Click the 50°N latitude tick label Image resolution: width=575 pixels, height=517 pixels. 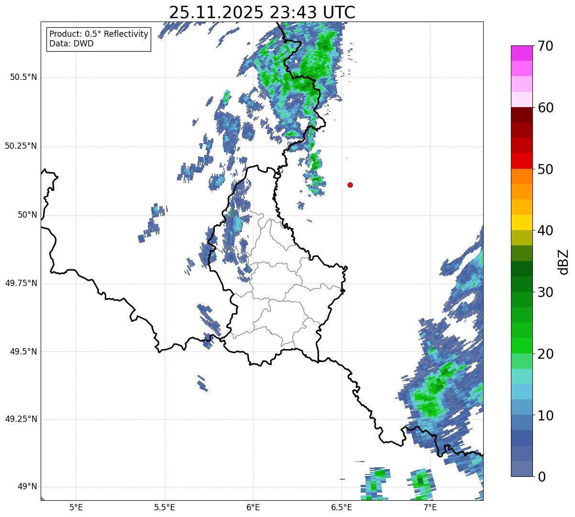tap(27, 215)
